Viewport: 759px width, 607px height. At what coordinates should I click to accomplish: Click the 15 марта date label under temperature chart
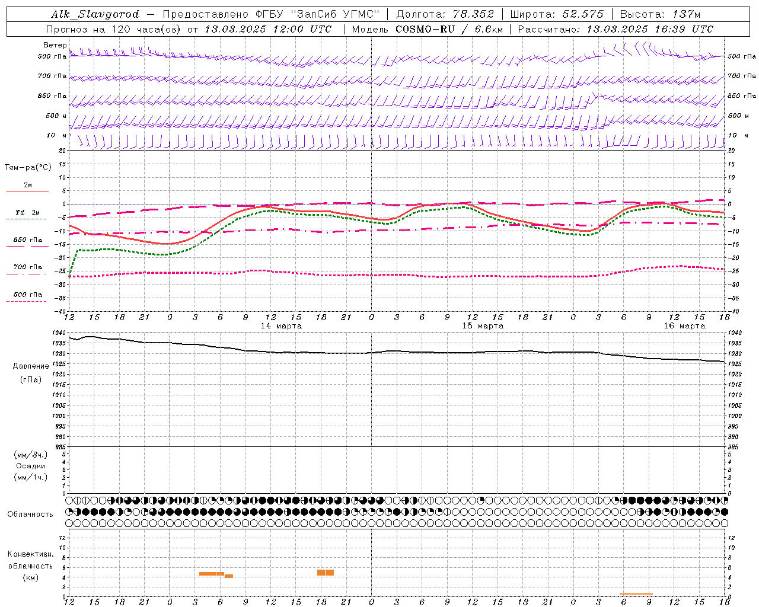click(x=483, y=326)
